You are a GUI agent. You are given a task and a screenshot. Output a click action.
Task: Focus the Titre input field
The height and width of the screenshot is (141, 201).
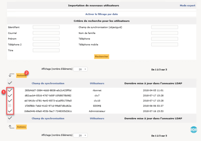pyautogui.click(x=46, y=50)
